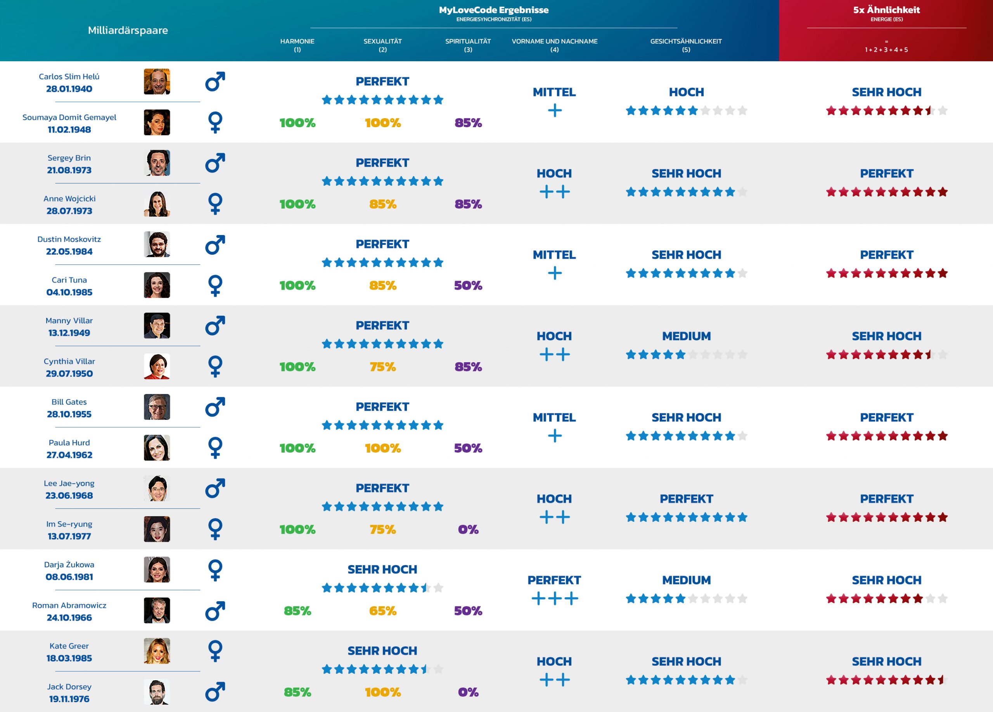Image resolution: width=993 pixels, height=712 pixels.
Task: Click Anne Wojcicki's portrait photo
Action: click(157, 204)
